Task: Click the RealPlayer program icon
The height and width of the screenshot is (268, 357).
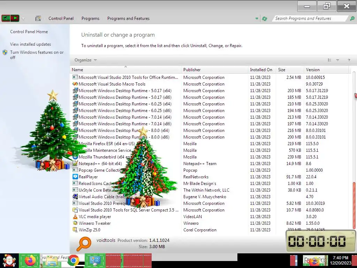Action: click(x=75, y=177)
